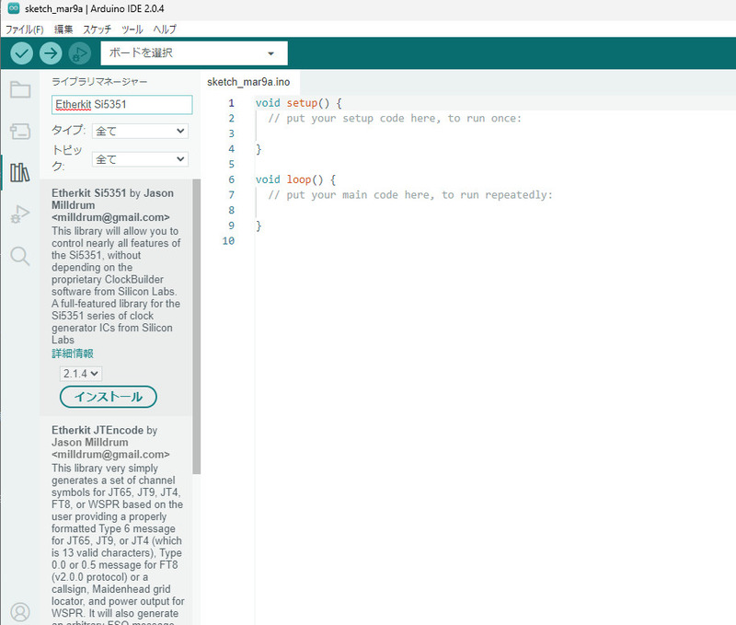736x625 pixels.
Task: Expand the board selection dropdown
Action: [194, 53]
